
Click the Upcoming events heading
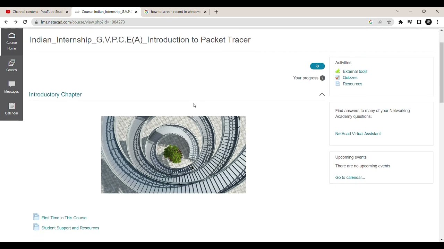click(x=351, y=157)
